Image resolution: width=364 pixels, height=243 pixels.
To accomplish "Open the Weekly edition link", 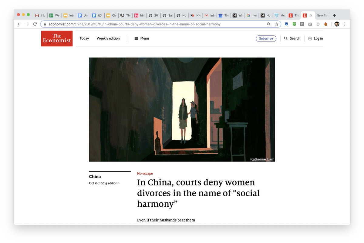I will pos(108,38).
